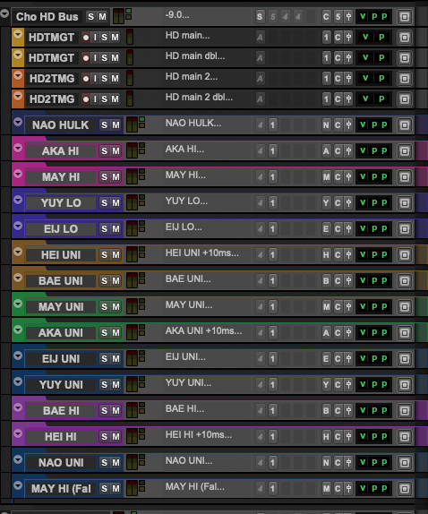Expand the AKA HI folder track
The height and width of the screenshot is (514, 428).
click(x=18, y=148)
